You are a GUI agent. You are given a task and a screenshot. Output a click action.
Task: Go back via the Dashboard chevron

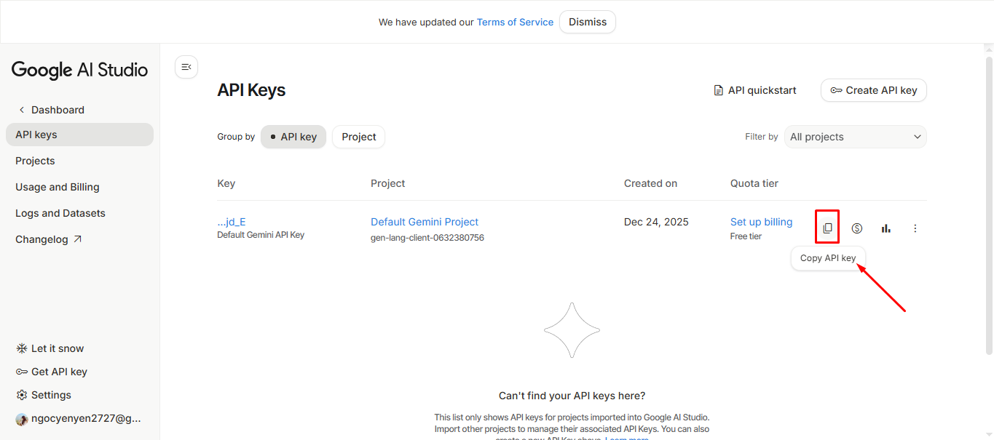[22, 110]
